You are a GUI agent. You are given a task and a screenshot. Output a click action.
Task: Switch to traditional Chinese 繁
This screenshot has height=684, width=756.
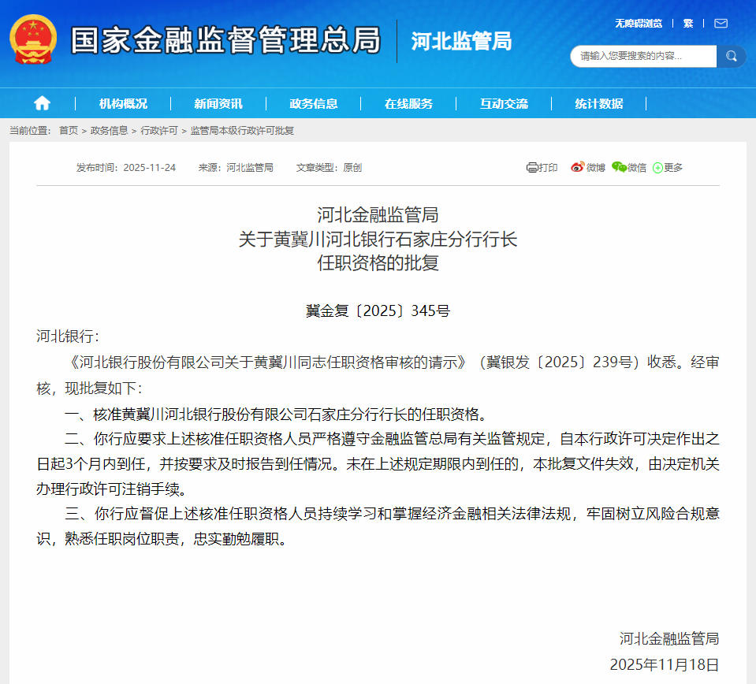(x=688, y=23)
